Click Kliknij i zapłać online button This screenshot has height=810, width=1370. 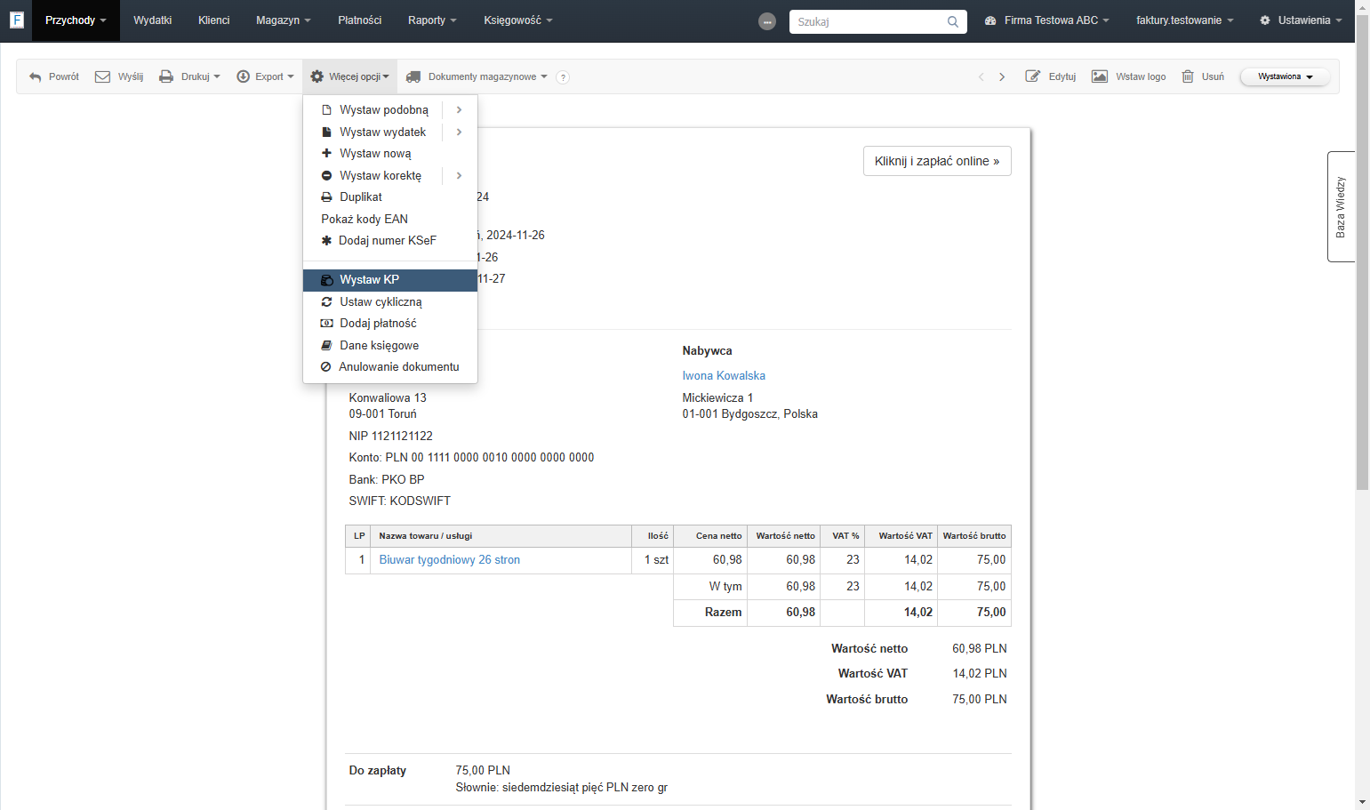coord(937,161)
